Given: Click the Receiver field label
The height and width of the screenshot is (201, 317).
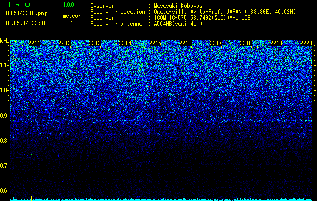Looking at the screenshot, I should pos(102,18).
